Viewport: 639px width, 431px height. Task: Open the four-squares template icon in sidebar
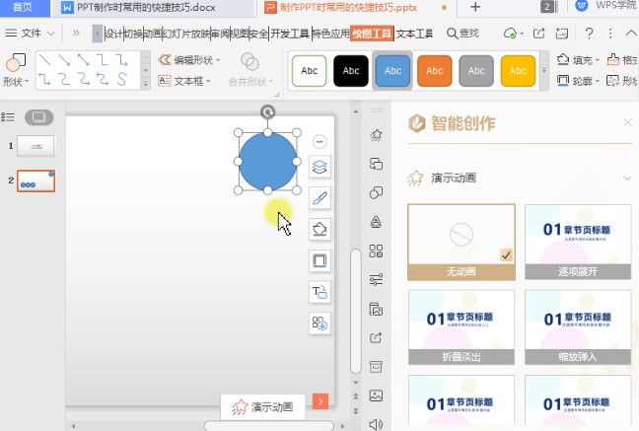pyautogui.click(x=376, y=251)
